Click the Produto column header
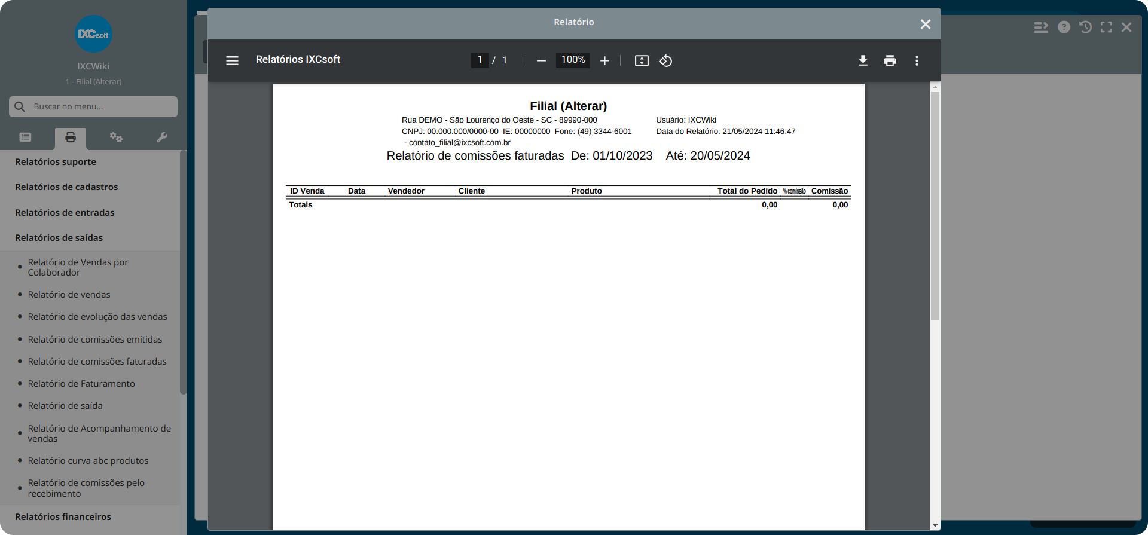 [587, 191]
